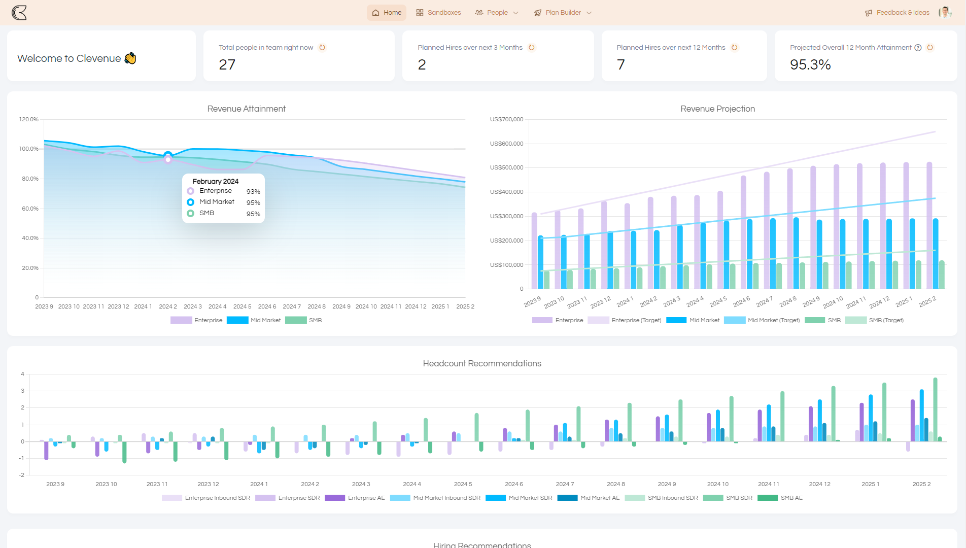Expand the People dropdown menu
This screenshot has height=548, width=966.
pyautogui.click(x=497, y=13)
